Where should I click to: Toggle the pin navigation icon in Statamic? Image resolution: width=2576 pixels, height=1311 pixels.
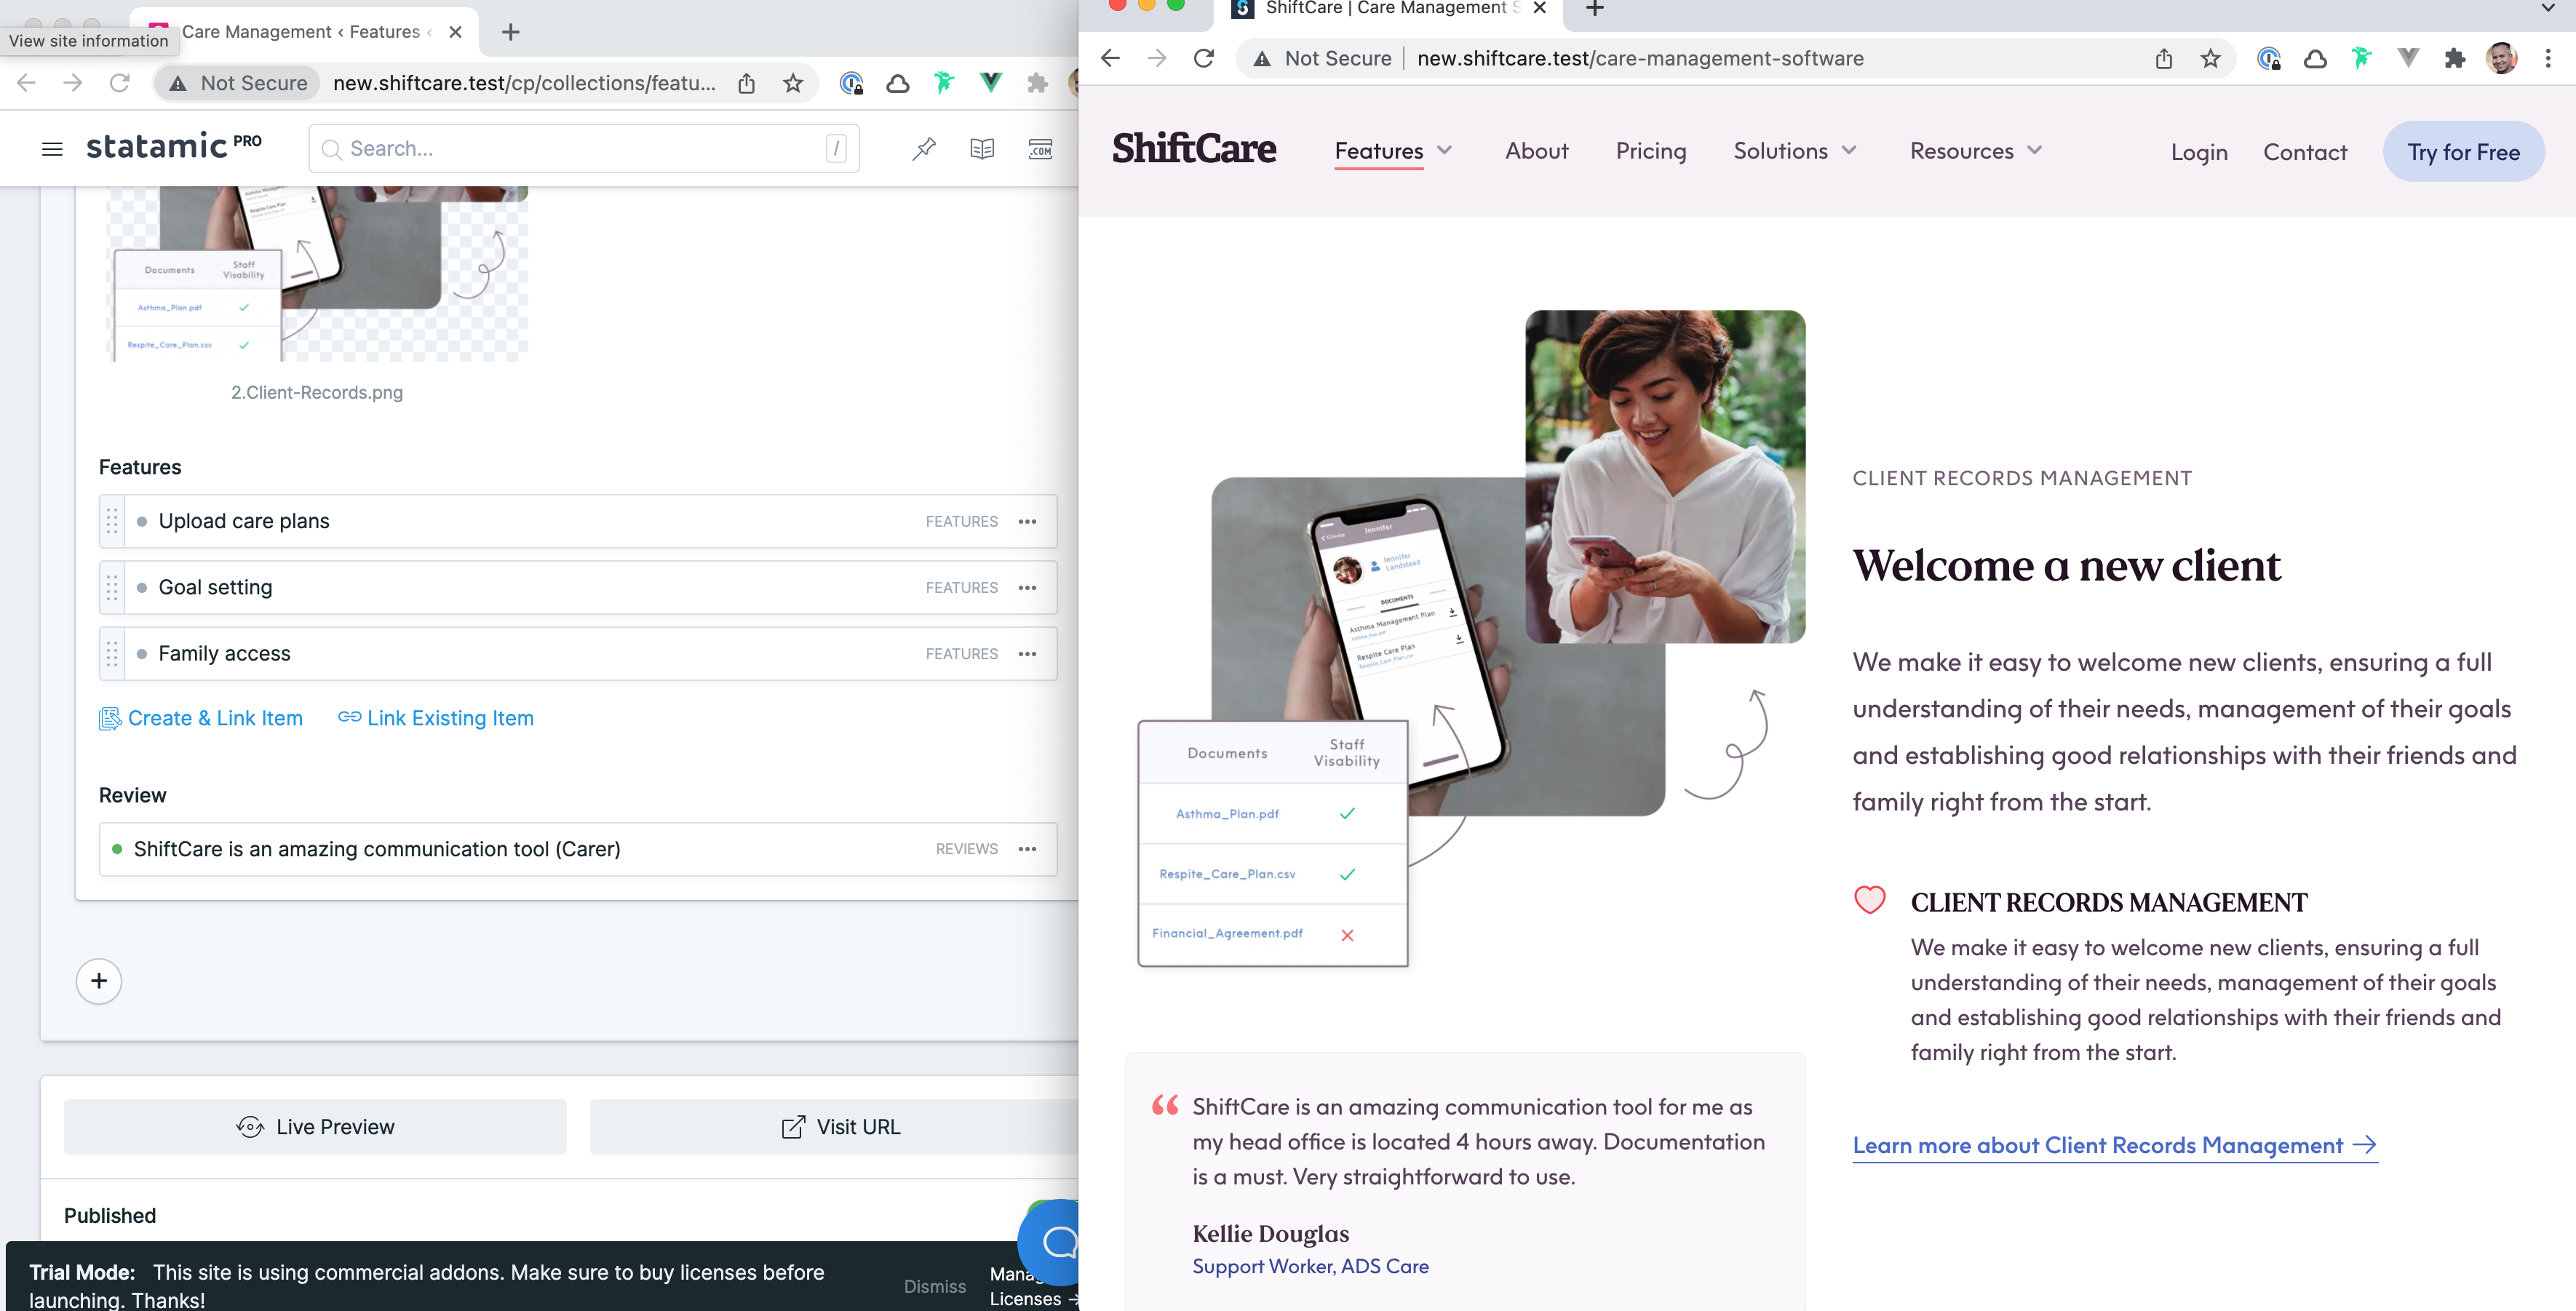tap(924, 148)
